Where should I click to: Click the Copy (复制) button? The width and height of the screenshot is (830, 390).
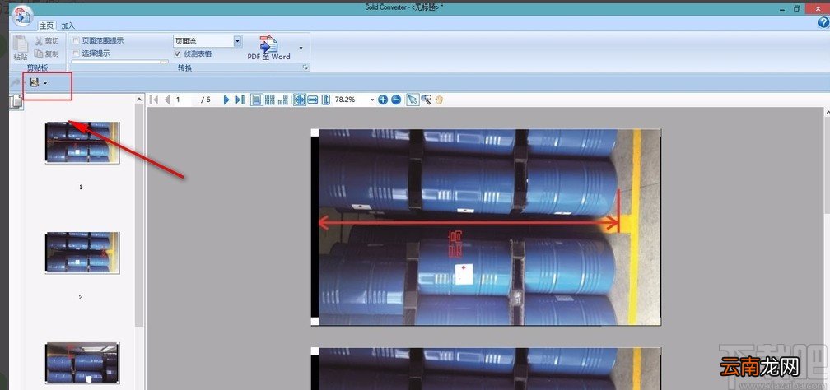pyautogui.click(x=47, y=53)
